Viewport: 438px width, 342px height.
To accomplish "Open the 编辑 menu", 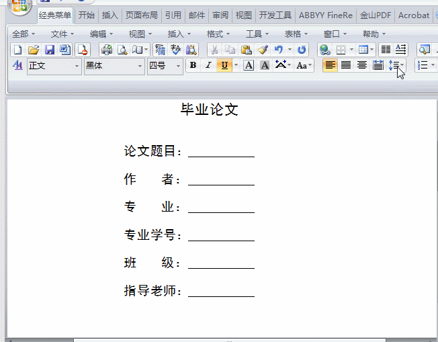I will (101, 34).
